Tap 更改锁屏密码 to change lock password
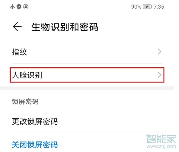Viewport: 179px width, 152px height. pyautogui.click(x=35, y=122)
